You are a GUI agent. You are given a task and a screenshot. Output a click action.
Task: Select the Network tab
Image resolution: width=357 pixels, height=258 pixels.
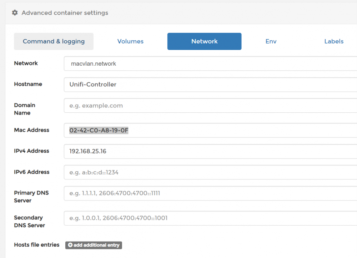[205, 41]
